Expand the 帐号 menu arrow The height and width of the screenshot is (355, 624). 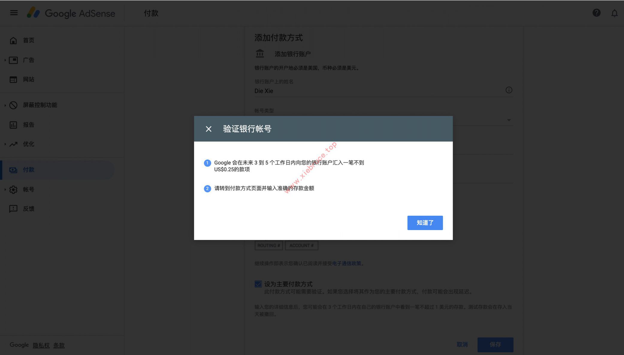click(x=5, y=190)
